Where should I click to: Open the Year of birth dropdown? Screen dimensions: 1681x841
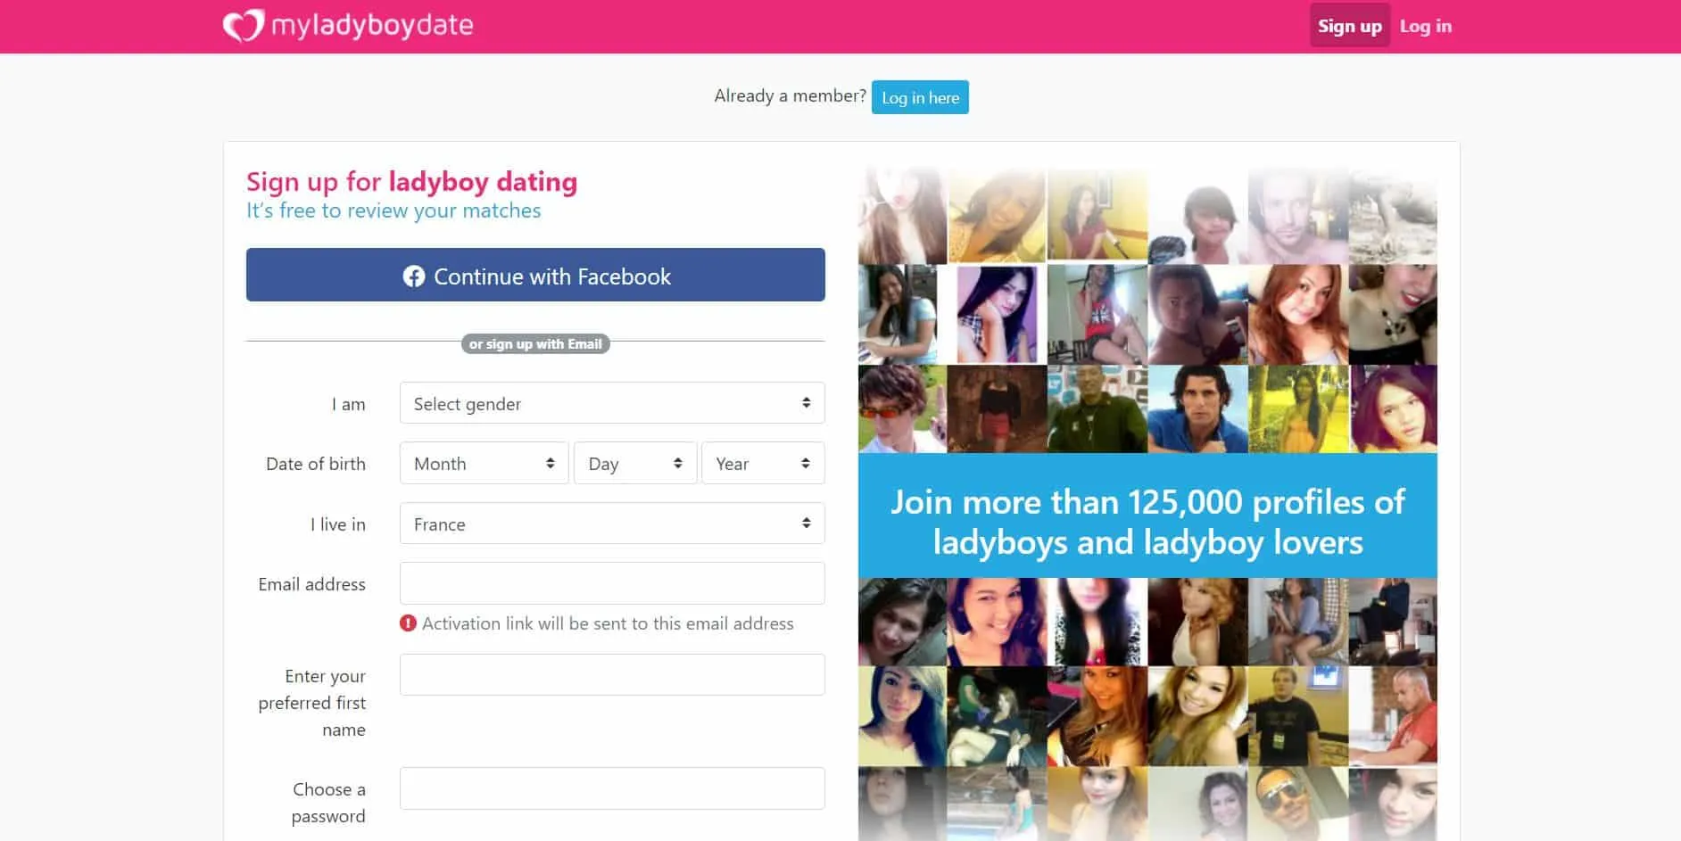click(x=763, y=464)
